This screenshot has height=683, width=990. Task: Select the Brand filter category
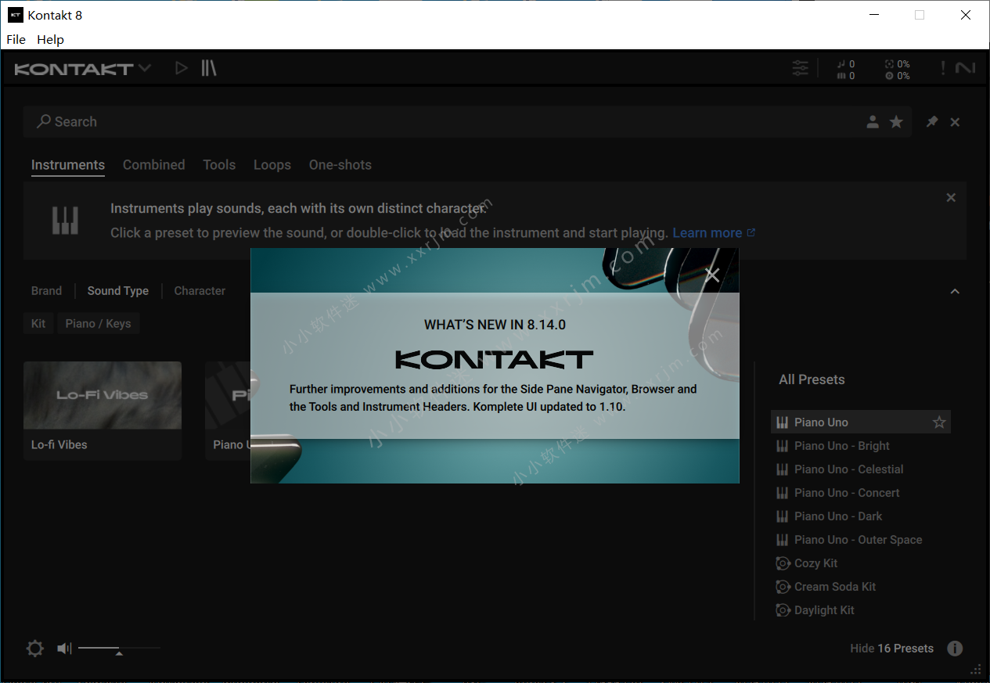46,291
